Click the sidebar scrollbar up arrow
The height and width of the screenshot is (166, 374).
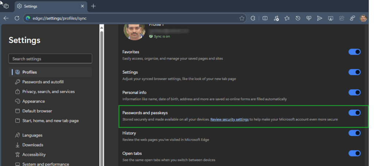(x=102, y=28)
